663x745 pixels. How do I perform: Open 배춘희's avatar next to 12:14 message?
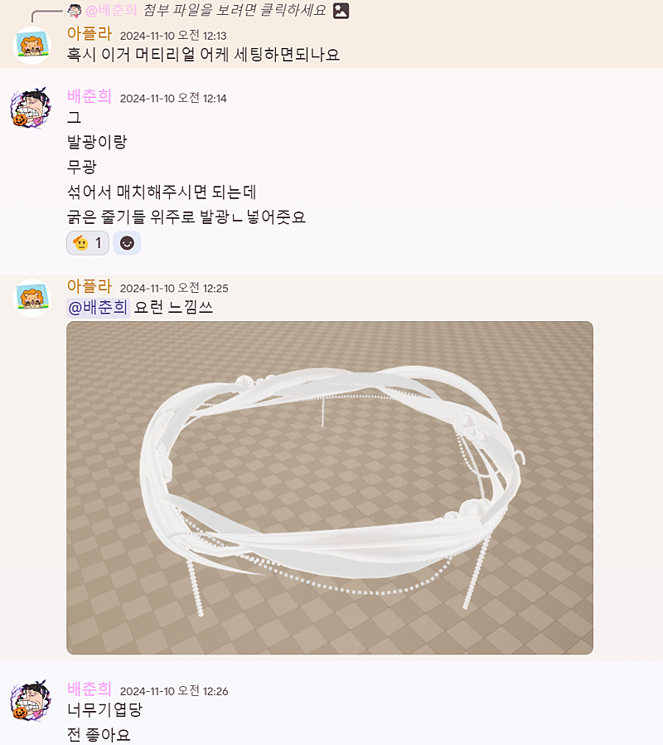point(31,108)
